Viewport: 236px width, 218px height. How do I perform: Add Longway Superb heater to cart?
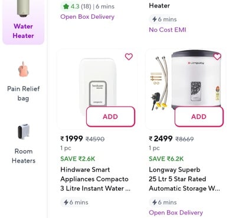pyautogui.click(x=199, y=117)
